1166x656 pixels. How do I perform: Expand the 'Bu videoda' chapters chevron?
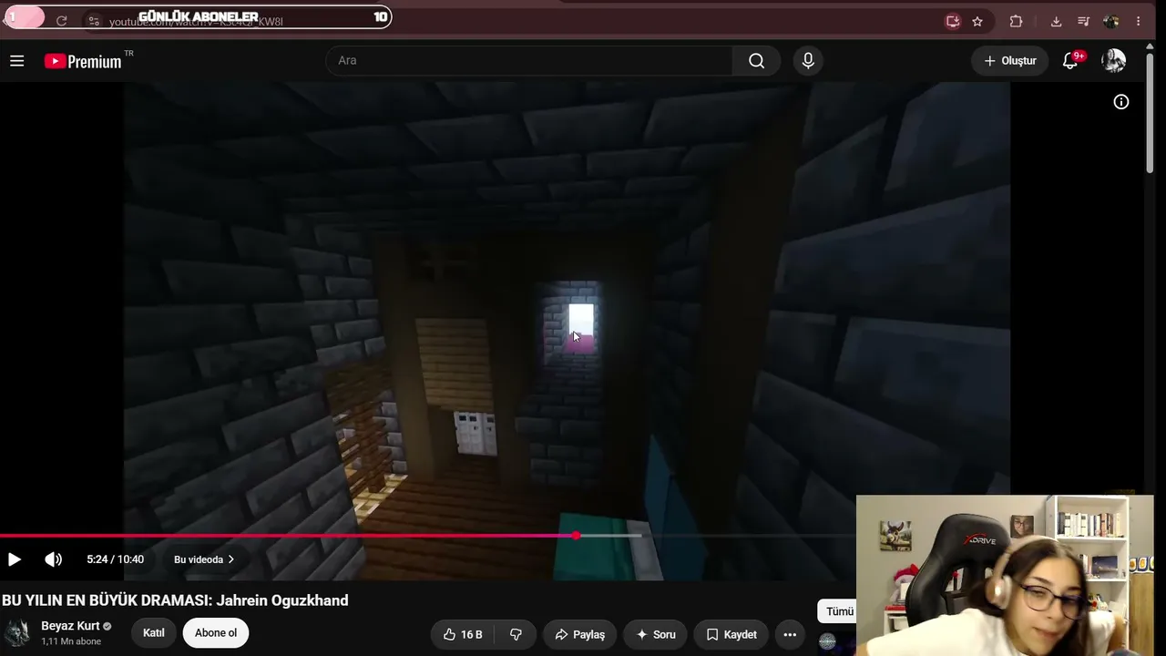[x=230, y=559]
